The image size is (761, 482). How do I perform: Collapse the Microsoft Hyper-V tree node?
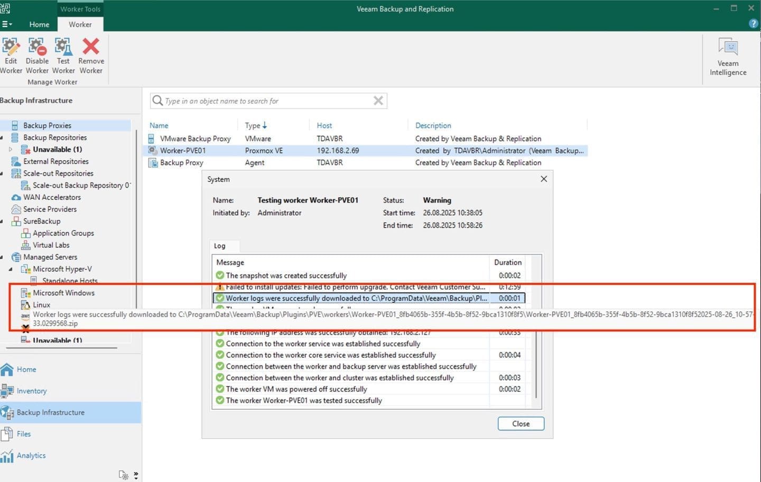[x=11, y=269]
